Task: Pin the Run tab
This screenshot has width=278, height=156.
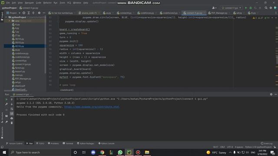Action: (7, 122)
